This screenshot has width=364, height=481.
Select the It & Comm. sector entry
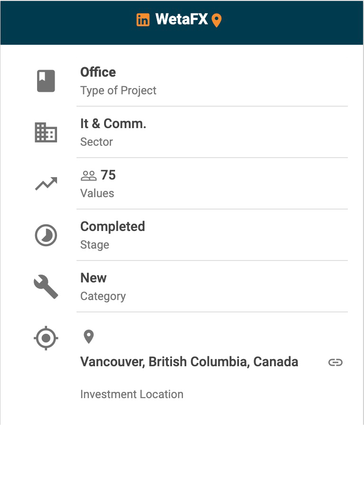(113, 124)
